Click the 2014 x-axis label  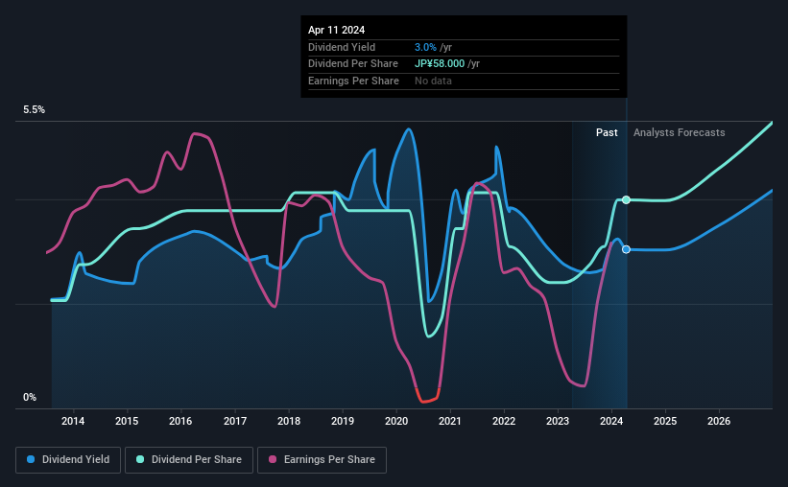coord(73,421)
